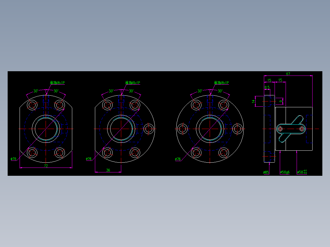Viewport: 330px width, 247px height.
Task: Select the 72 width dimension below leftmost view
Action: (x=46, y=166)
